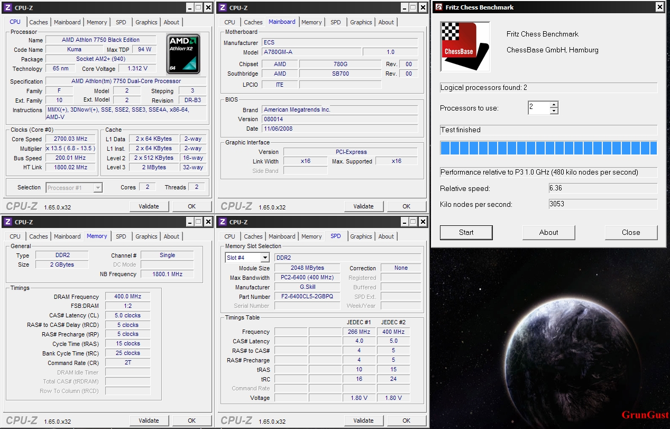
Task: Open Mainboard tab in the SPD window
Action: [x=282, y=236]
